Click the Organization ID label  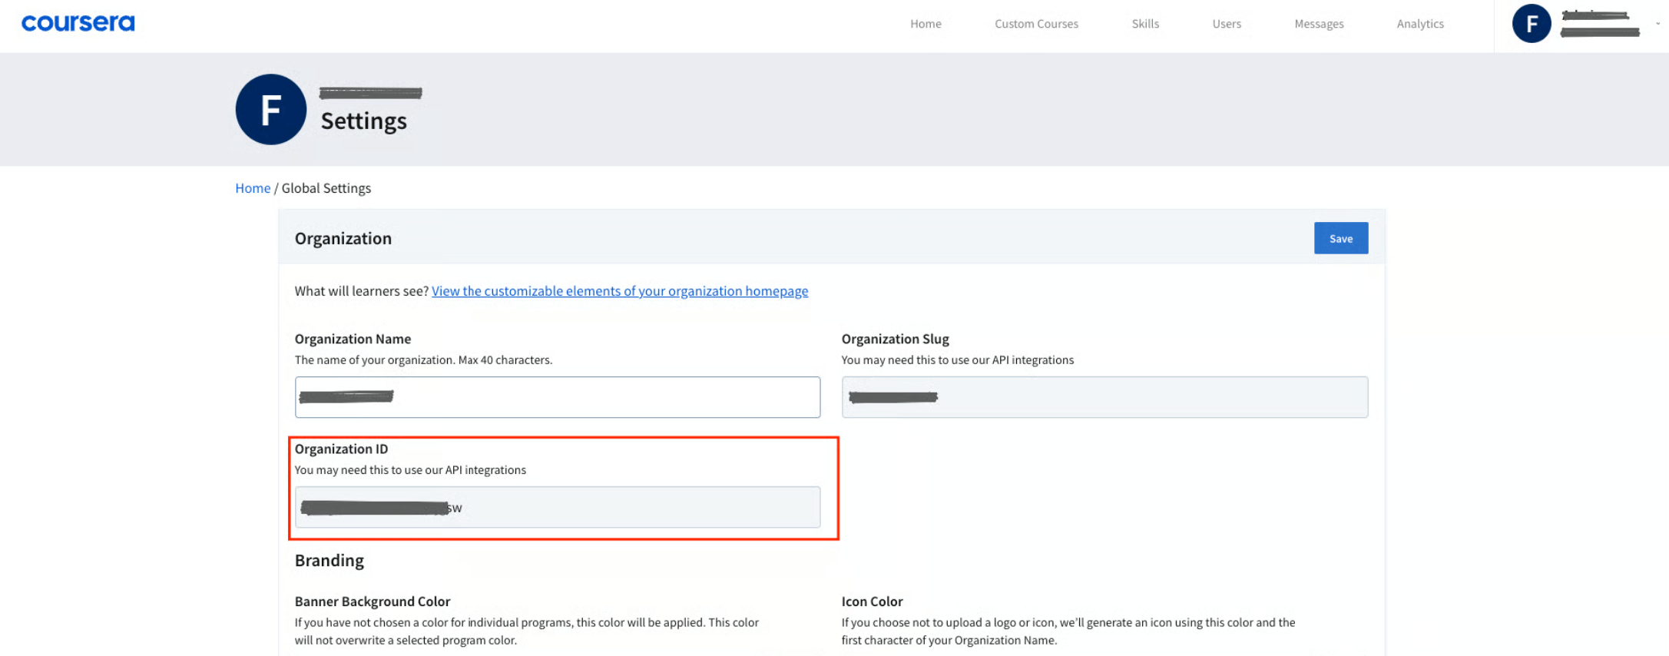[341, 449]
